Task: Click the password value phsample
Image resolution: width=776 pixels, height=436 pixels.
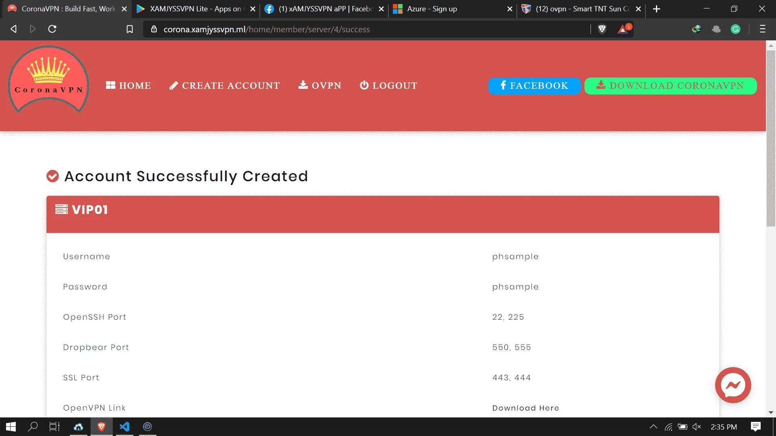Action: (x=515, y=287)
